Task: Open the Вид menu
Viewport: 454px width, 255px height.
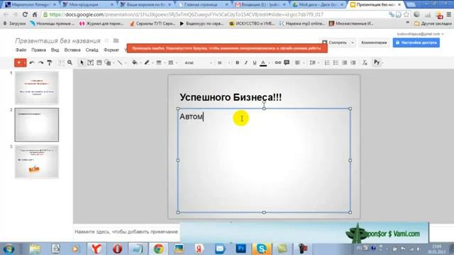Action: (55, 50)
